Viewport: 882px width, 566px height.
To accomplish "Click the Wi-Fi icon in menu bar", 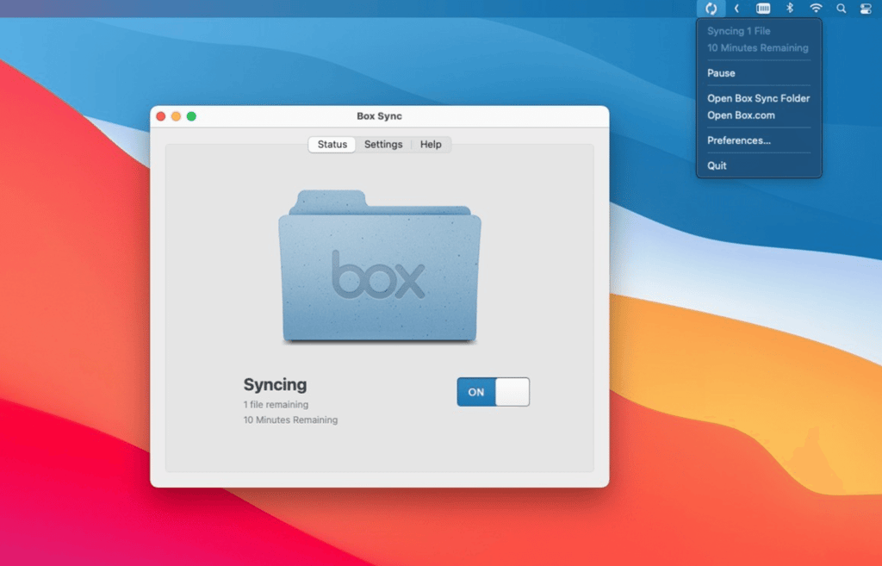I will point(815,9).
